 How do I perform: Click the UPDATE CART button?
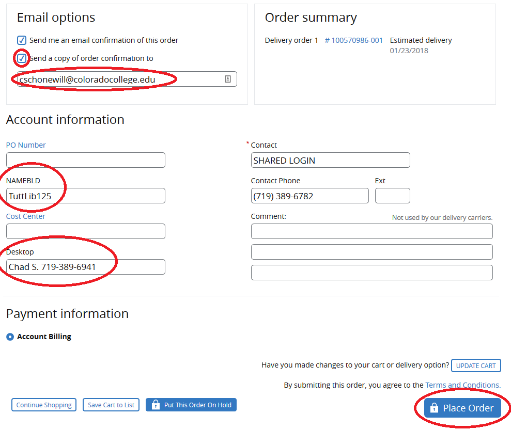pyautogui.click(x=476, y=365)
